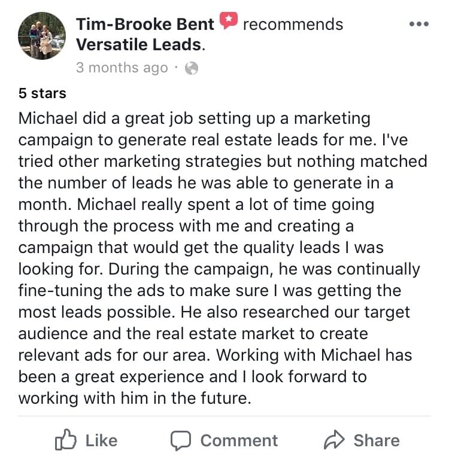Image resolution: width=449 pixels, height=463 pixels.
Task: Click the word "recommends" in header
Action: tap(293, 24)
